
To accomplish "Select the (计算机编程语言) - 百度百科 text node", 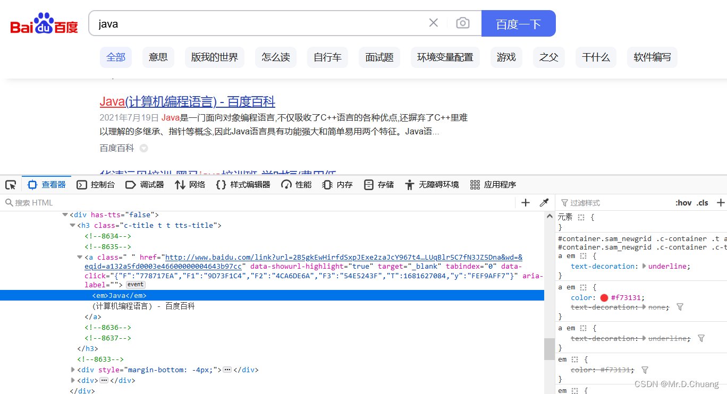I will tap(143, 306).
